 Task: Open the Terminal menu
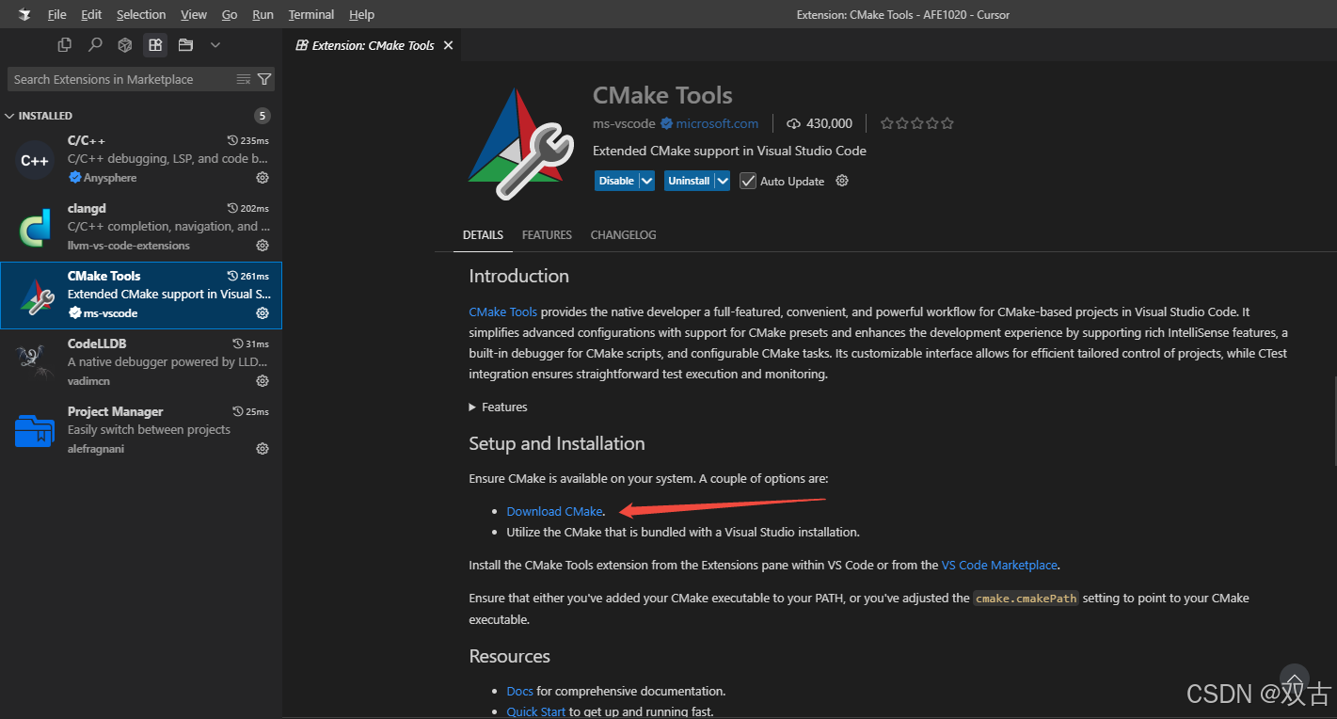pyautogui.click(x=310, y=14)
